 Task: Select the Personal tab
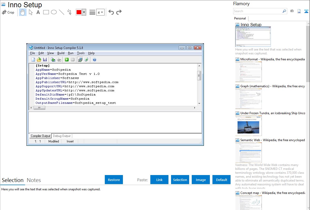pos(240,18)
